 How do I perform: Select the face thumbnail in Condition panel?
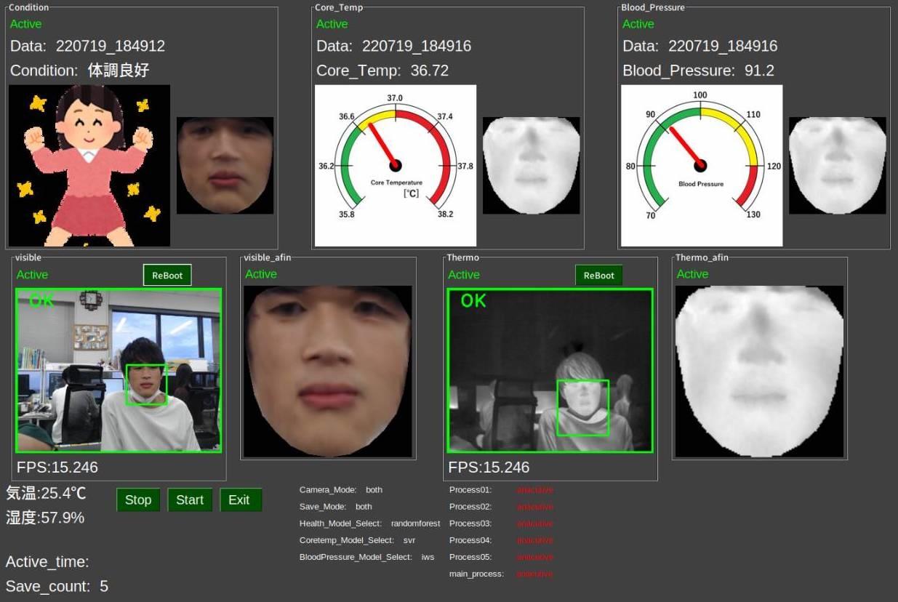(x=225, y=166)
